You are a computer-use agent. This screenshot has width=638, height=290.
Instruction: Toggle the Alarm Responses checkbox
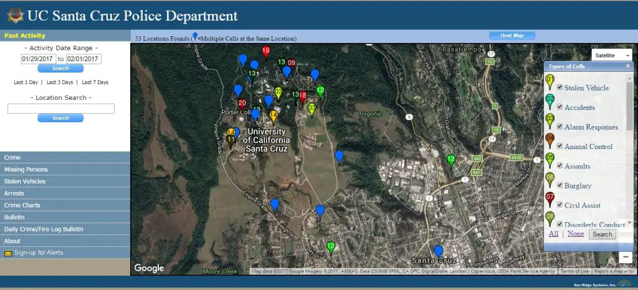tap(559, 126)
